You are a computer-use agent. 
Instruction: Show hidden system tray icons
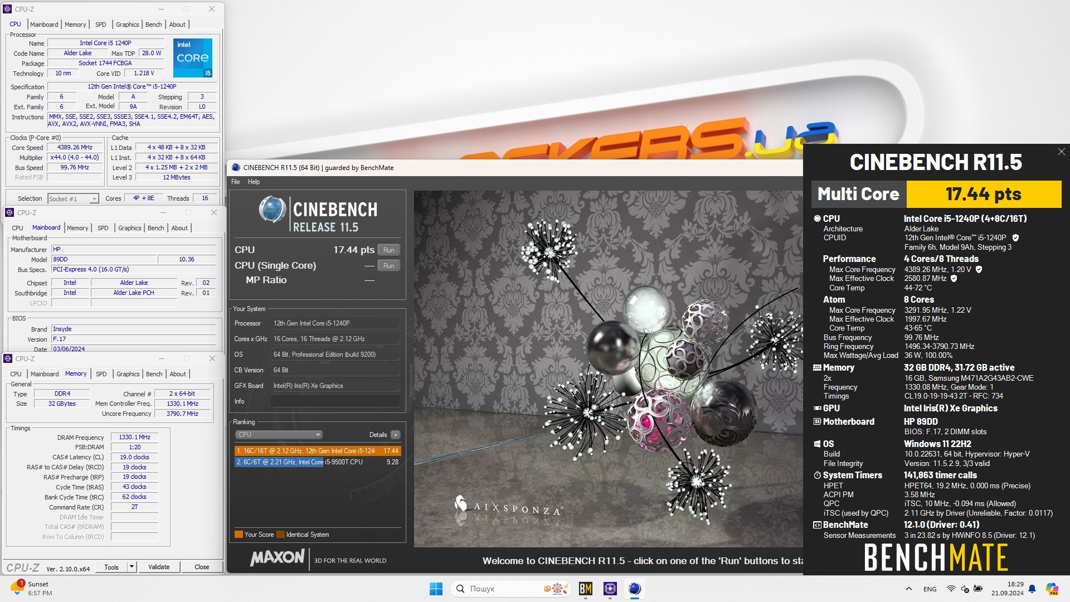coord(909,589)
